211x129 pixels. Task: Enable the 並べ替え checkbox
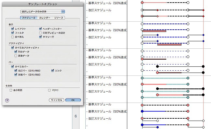12,37
